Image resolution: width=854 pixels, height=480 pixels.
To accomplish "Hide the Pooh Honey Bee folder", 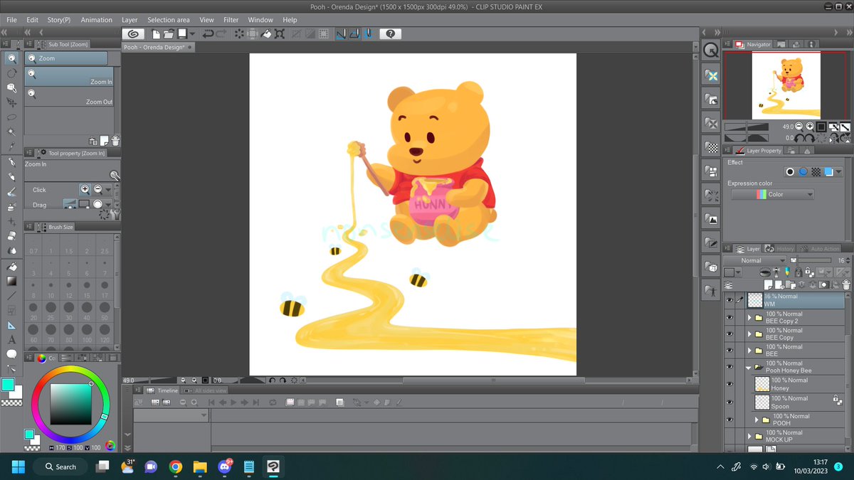I will point(729,367).
